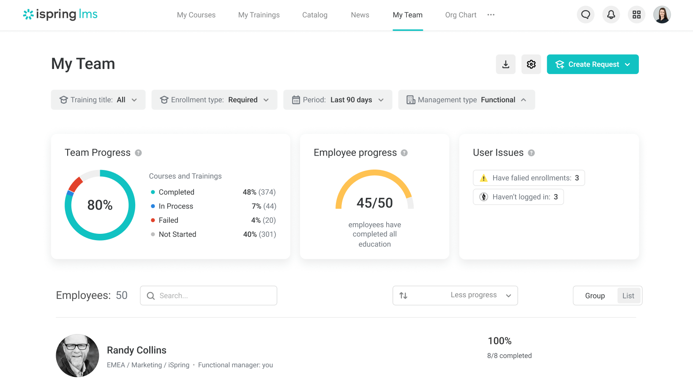Open the Period Last 90 days dropdown
The width and height of the screenshot is (693, 389).
coord(338,100)
